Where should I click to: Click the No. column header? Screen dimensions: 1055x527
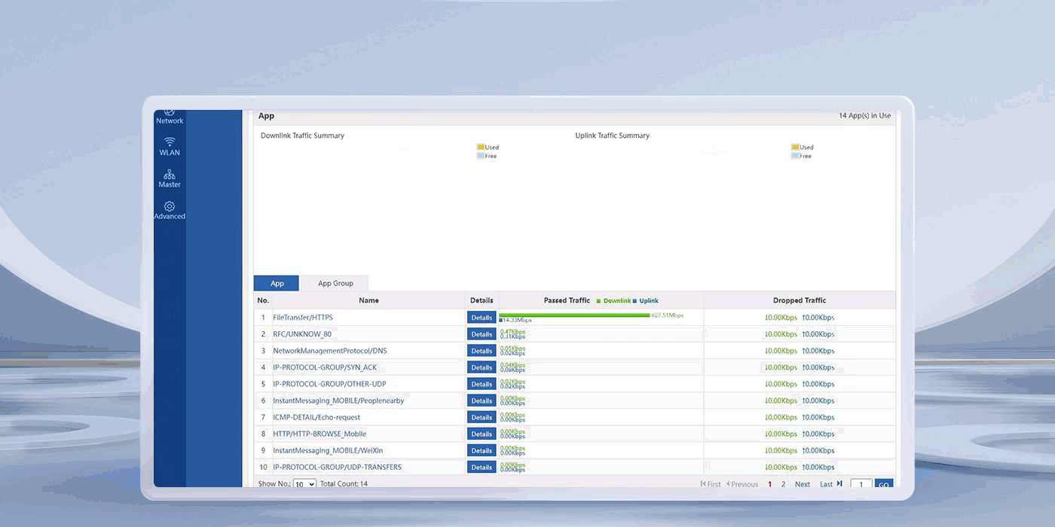coord(263,300)
